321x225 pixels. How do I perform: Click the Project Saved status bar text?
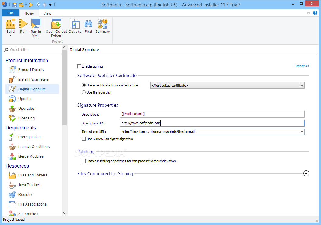pos(14,220)
